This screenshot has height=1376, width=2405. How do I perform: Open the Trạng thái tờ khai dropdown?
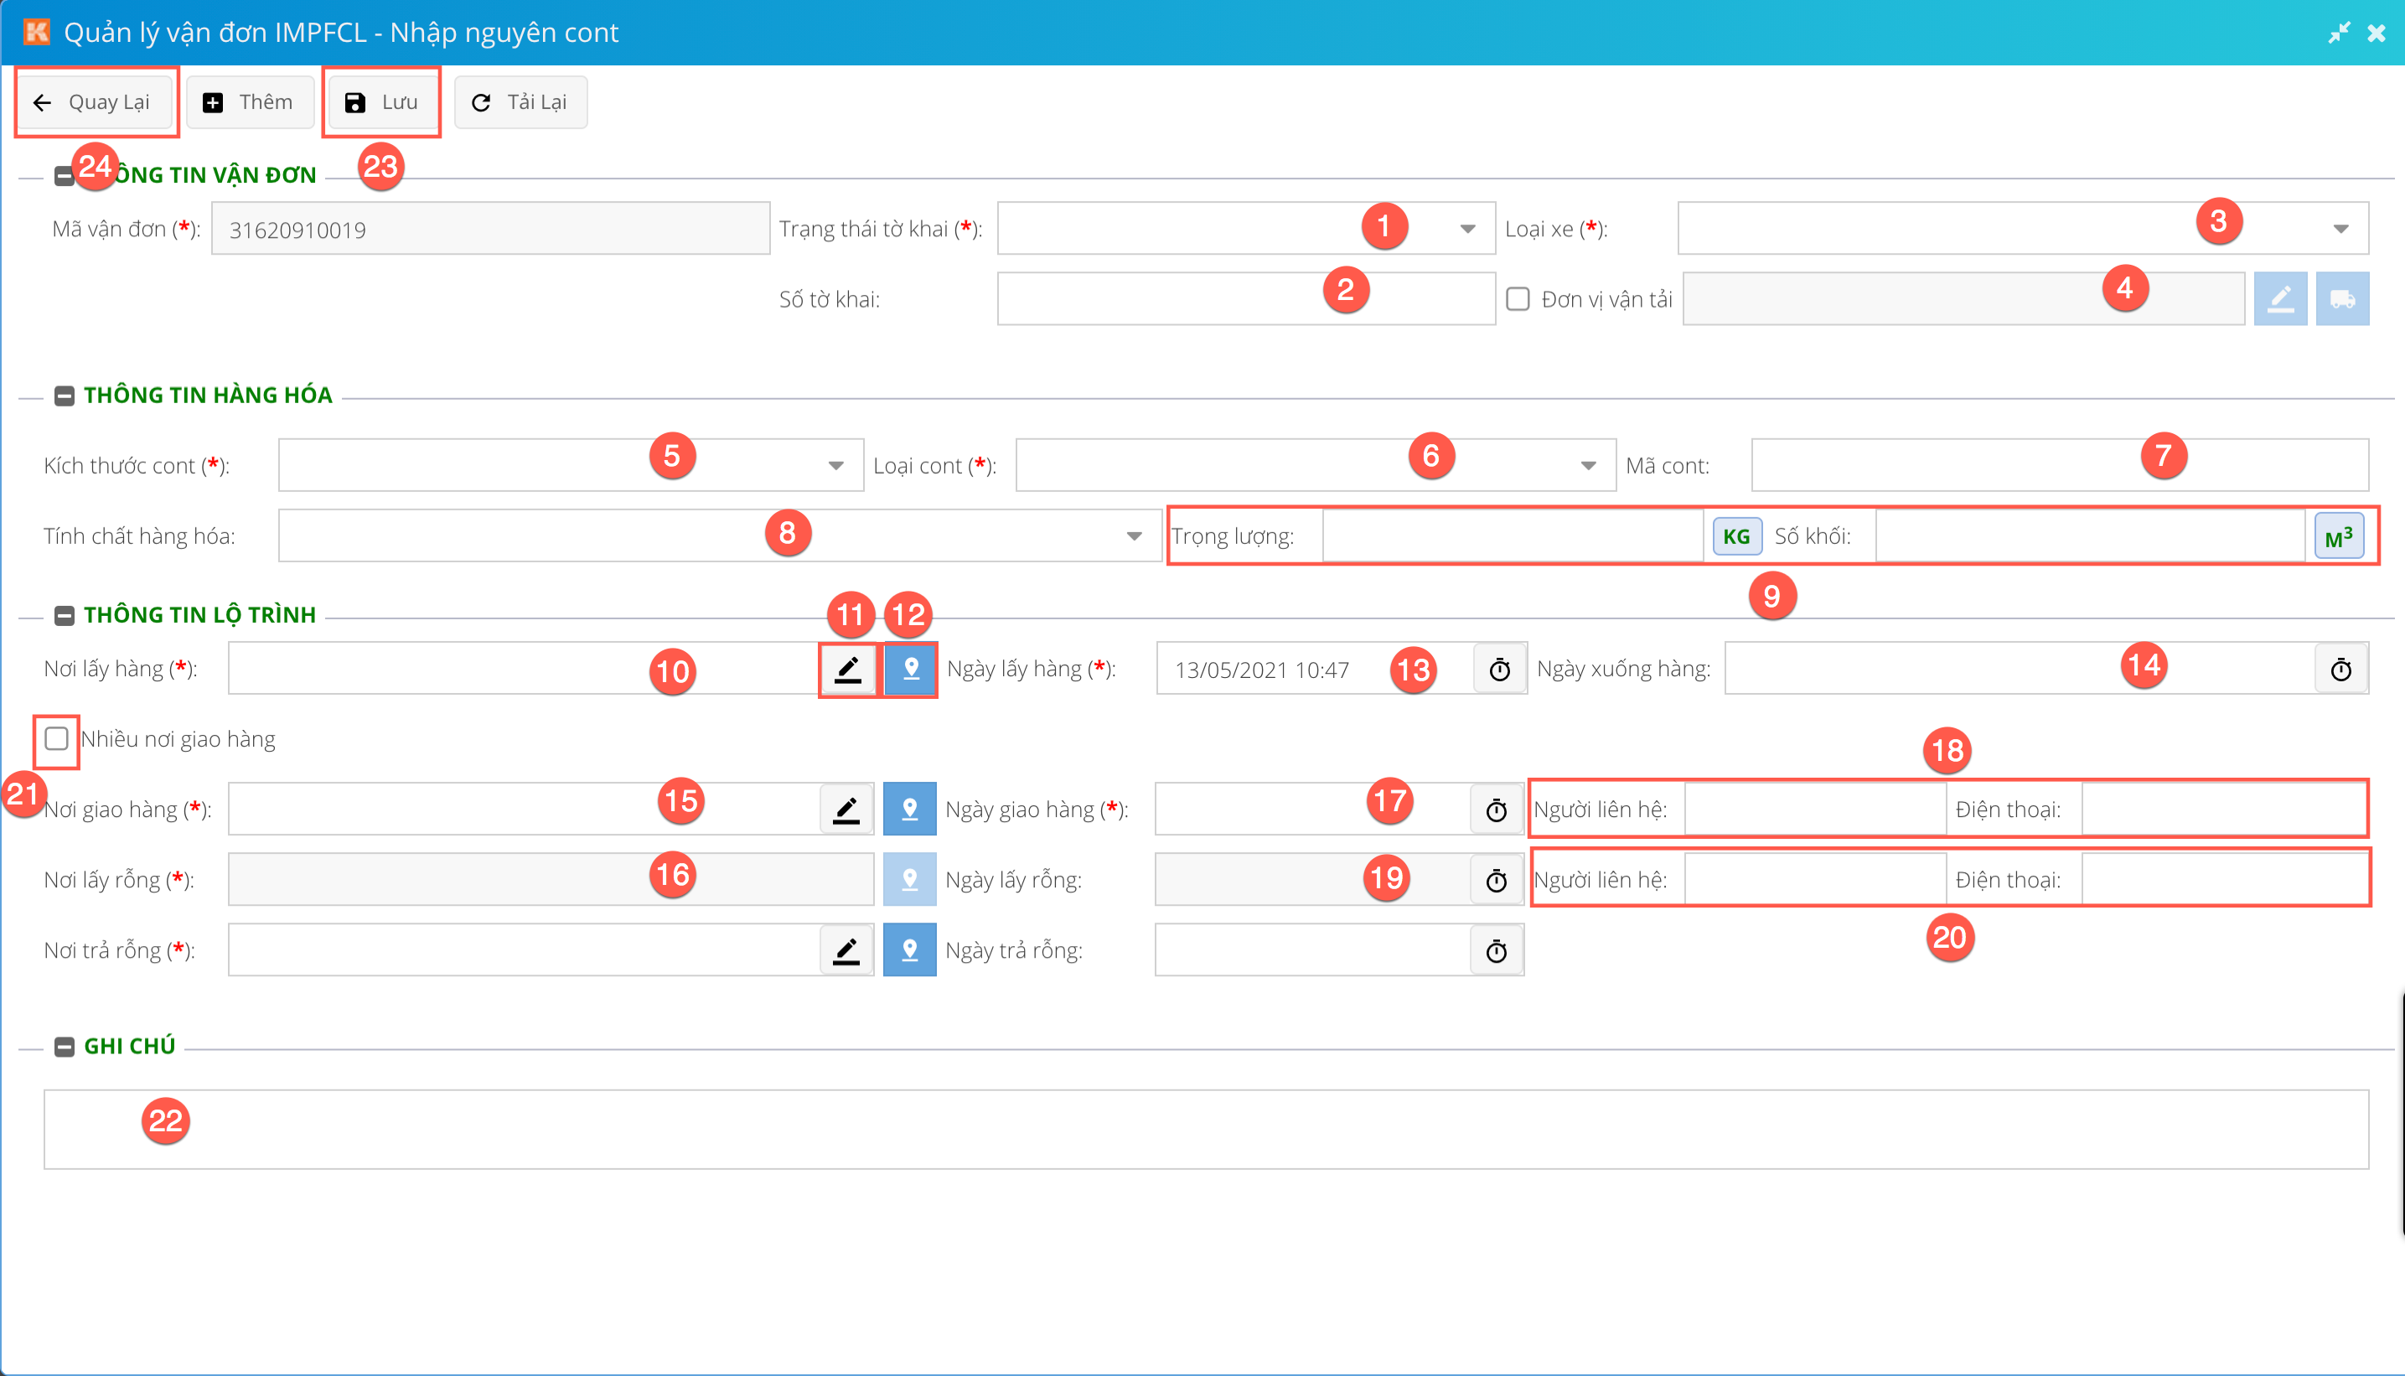tap(1466, 229)
